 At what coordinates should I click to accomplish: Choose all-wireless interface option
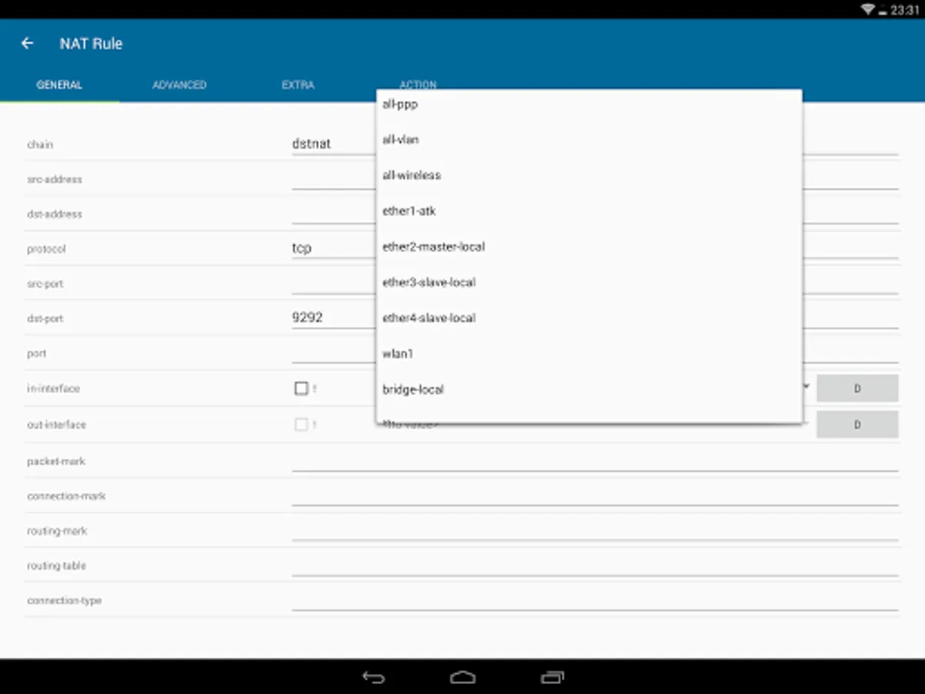click(589, 175)
